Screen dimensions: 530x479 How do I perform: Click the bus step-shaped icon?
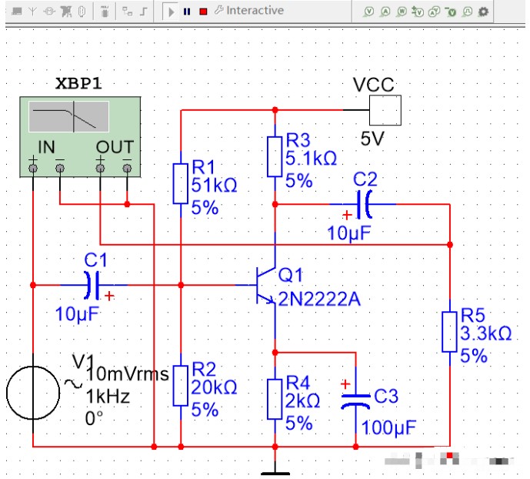coord(144,12)
